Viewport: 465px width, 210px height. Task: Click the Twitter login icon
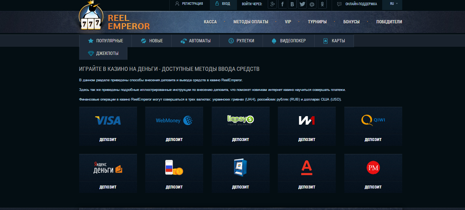tap(302, 4)
